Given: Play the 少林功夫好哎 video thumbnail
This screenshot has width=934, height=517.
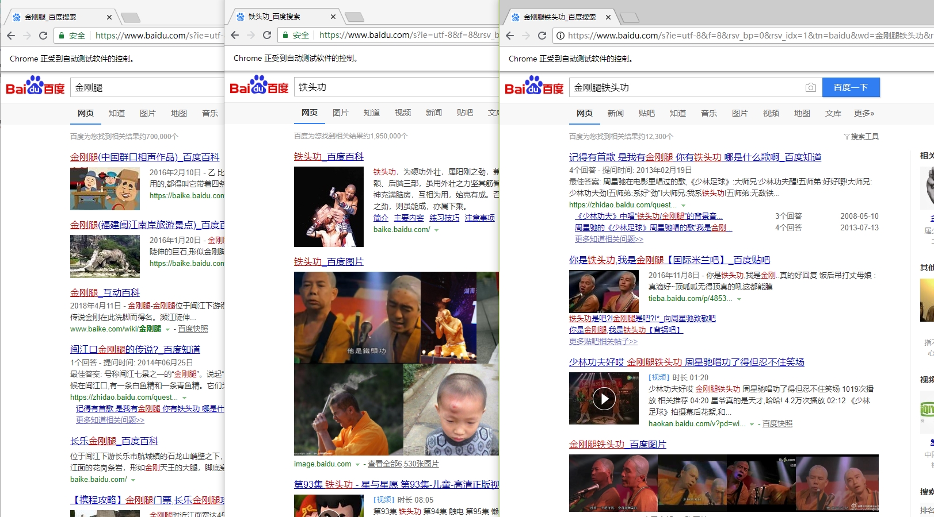Looking at the screenshot, I should pos(604,398).
